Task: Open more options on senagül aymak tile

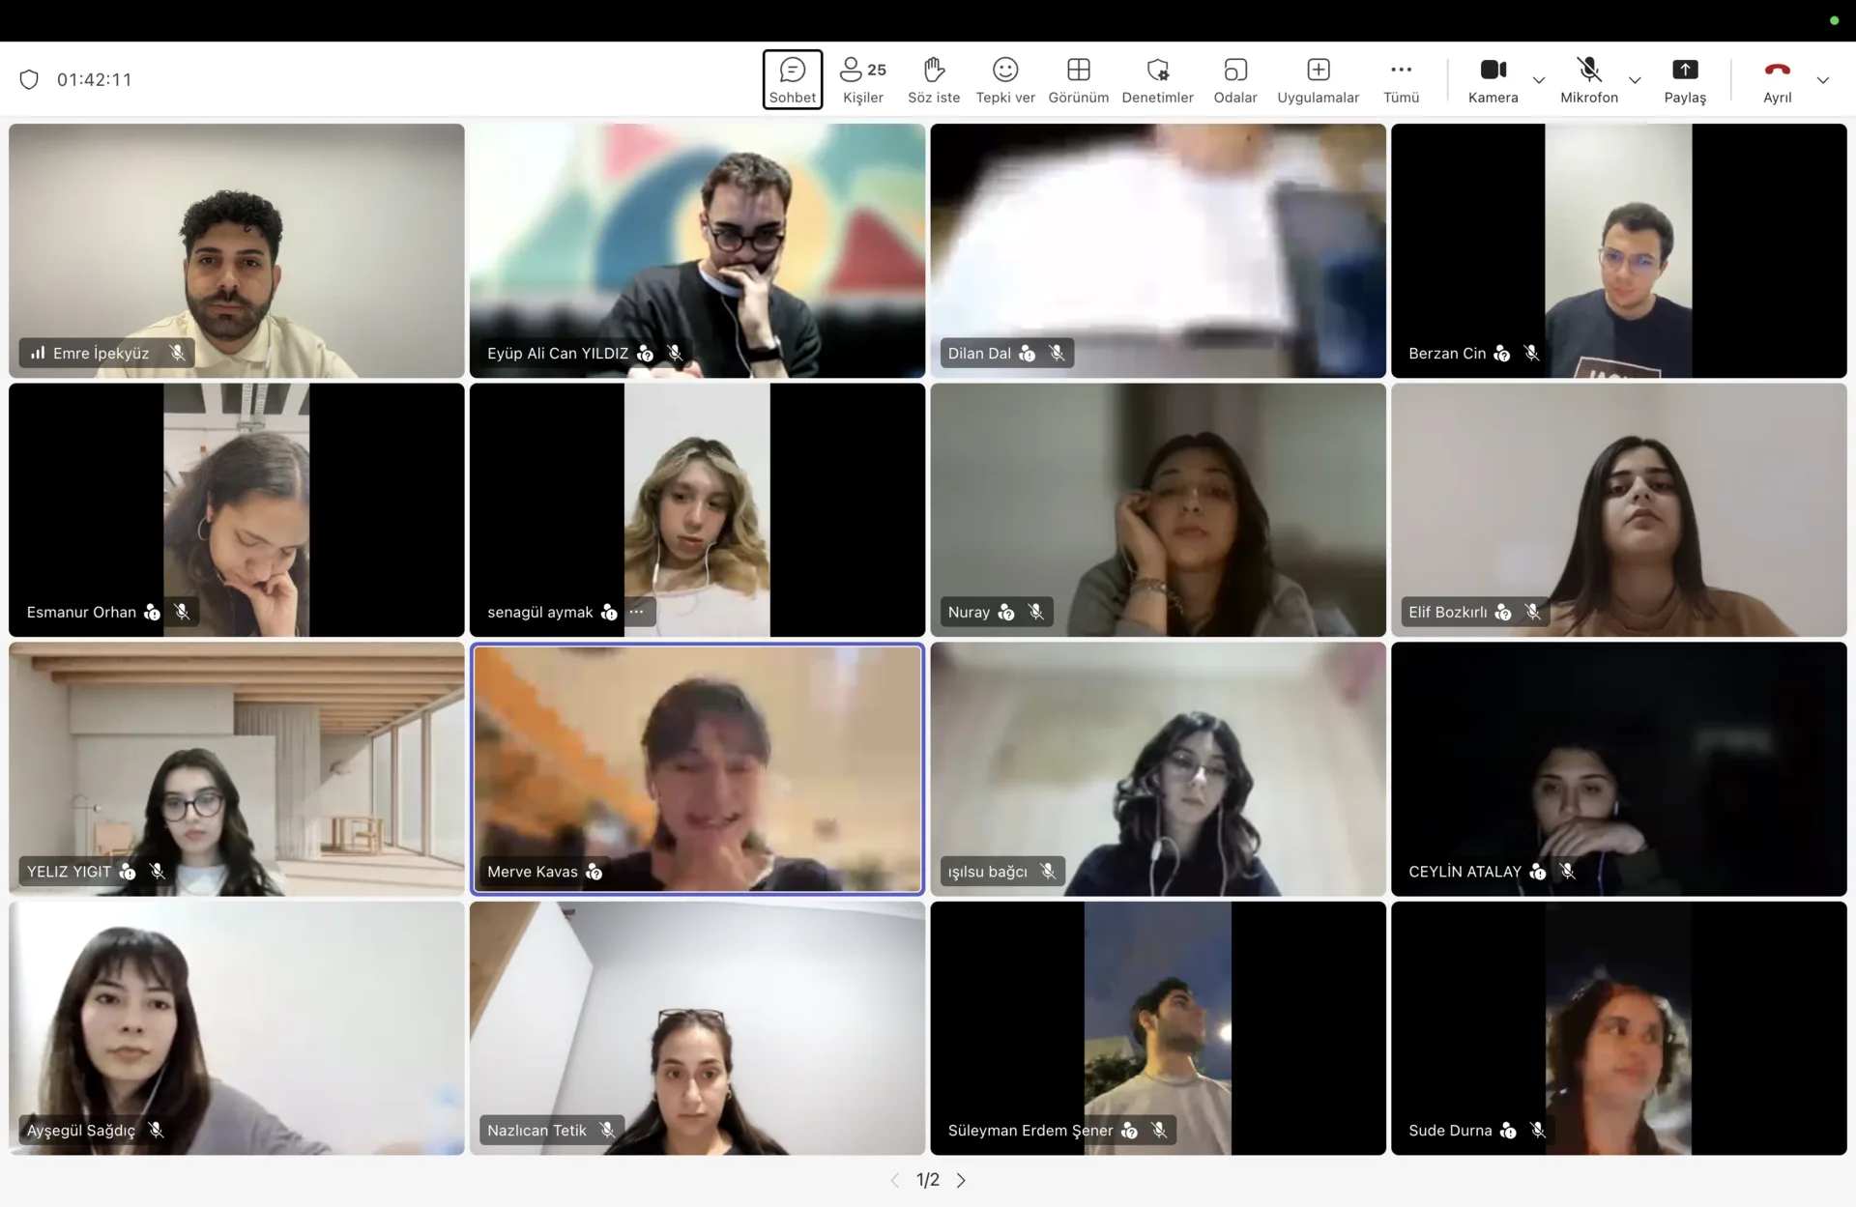Action: [x=636, y=612]
